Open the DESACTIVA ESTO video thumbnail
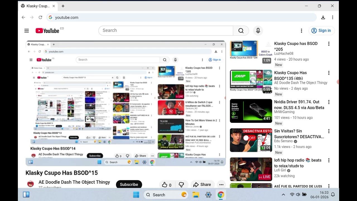Image resolution: width=357 pixels, height=201 pixels. 251,140
